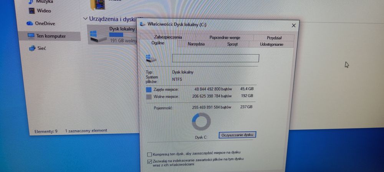Select the Dysk lokalny drive icon in Explorer
Screen dimensions: 384x172
(98, 36)
